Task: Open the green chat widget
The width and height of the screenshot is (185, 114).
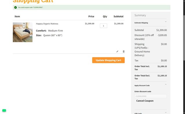Action: [4, 110]
